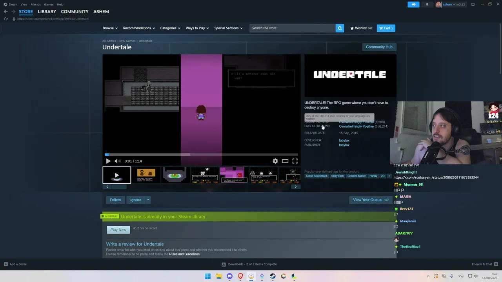The height and width of the screenshot is (282, 502).
Task: Open the Friends menu
Action: point(35,4)
